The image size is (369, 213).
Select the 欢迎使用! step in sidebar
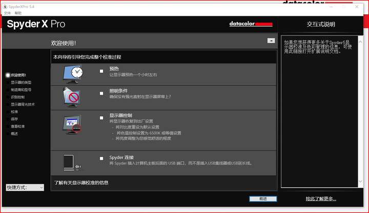coord(18,75)
